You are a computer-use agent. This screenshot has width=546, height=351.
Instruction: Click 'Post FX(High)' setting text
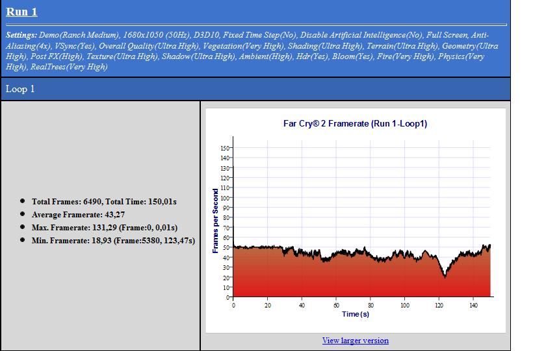57,56
